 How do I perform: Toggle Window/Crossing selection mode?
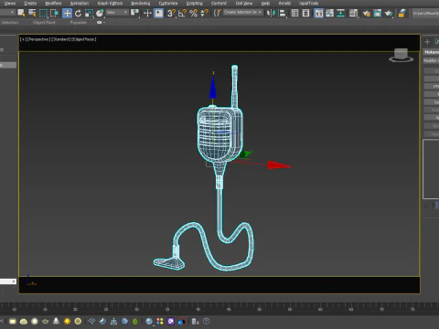[54, 13]
